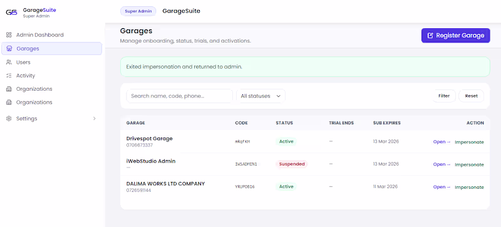The width and height of the screenshot is (501, 227).
Task: Click the TRIAL ENDS column header
Action: (341, 123)
